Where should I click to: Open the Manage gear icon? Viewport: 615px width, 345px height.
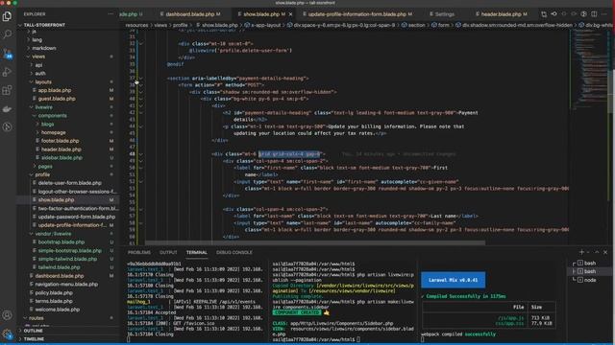[x=7, y=333]
